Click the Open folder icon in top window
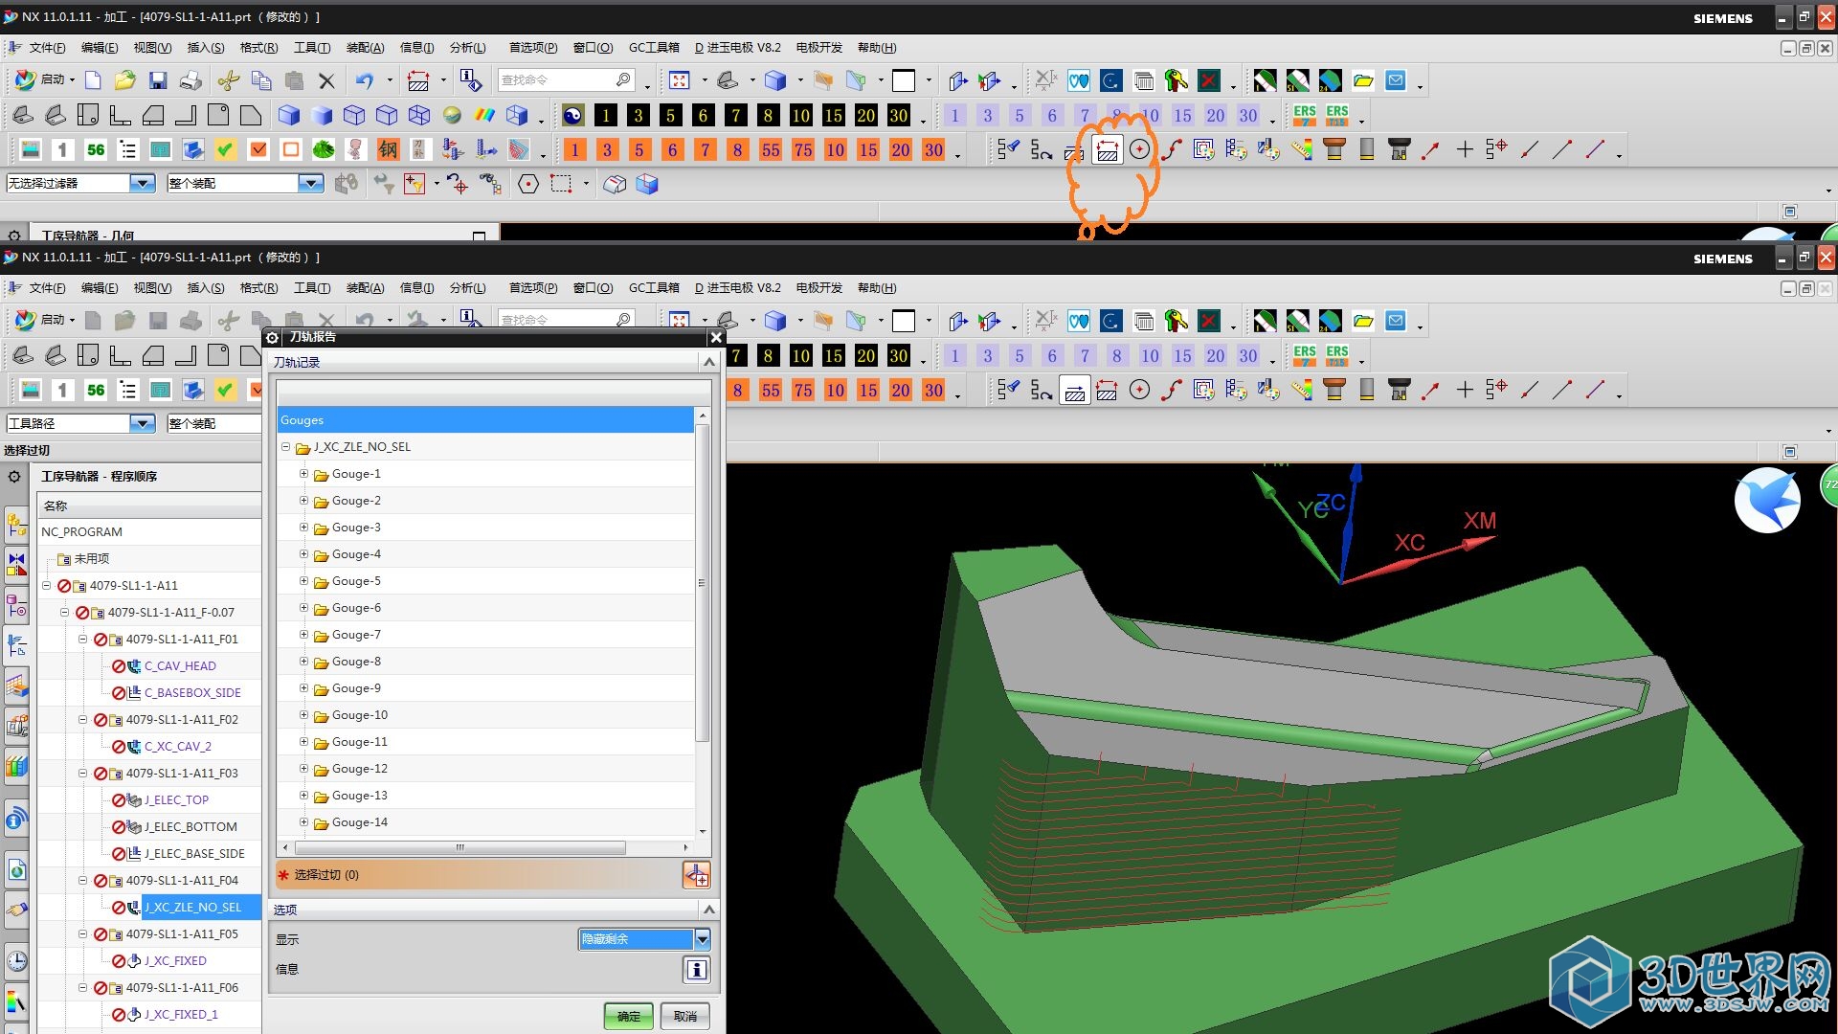Viewport: 1838px width, 1034px height. click(124, 80)
